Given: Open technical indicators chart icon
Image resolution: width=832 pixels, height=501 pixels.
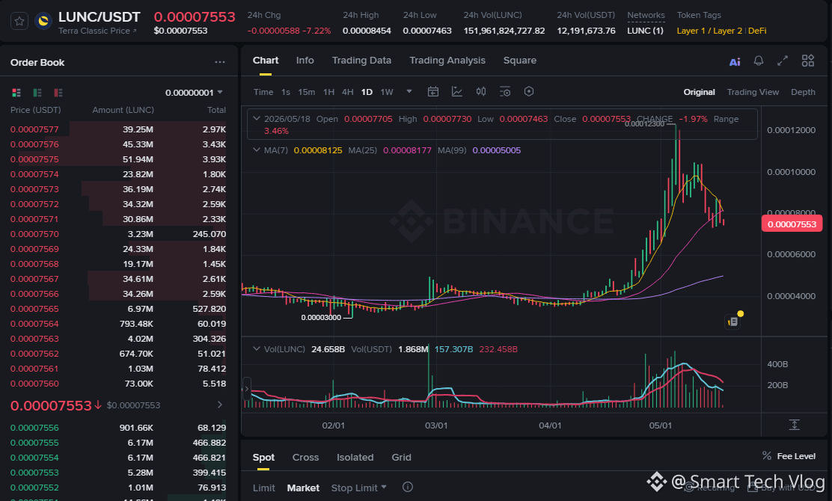Looking at the screenshot, I should [x=457, y=92].
